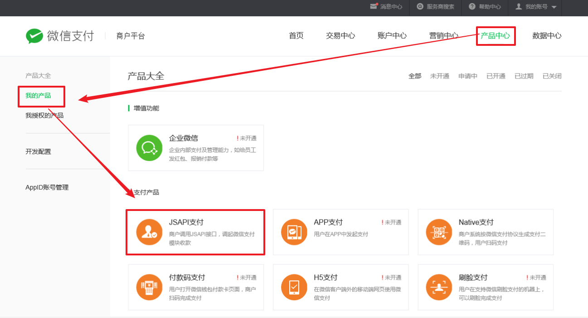Go to AppID账号管理 in sidebar
This screenshot has height=318, width=588.
click(x=47, y=187)
